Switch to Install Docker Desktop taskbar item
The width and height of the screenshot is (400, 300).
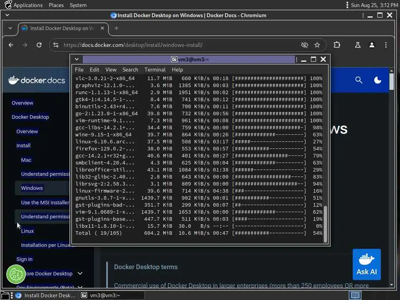coord(45,295)
